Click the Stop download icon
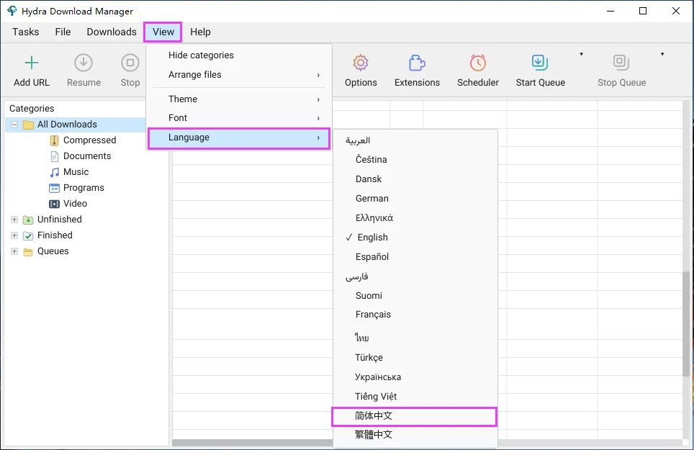Viewport: 694px width, 450px height. pos(130,63)
